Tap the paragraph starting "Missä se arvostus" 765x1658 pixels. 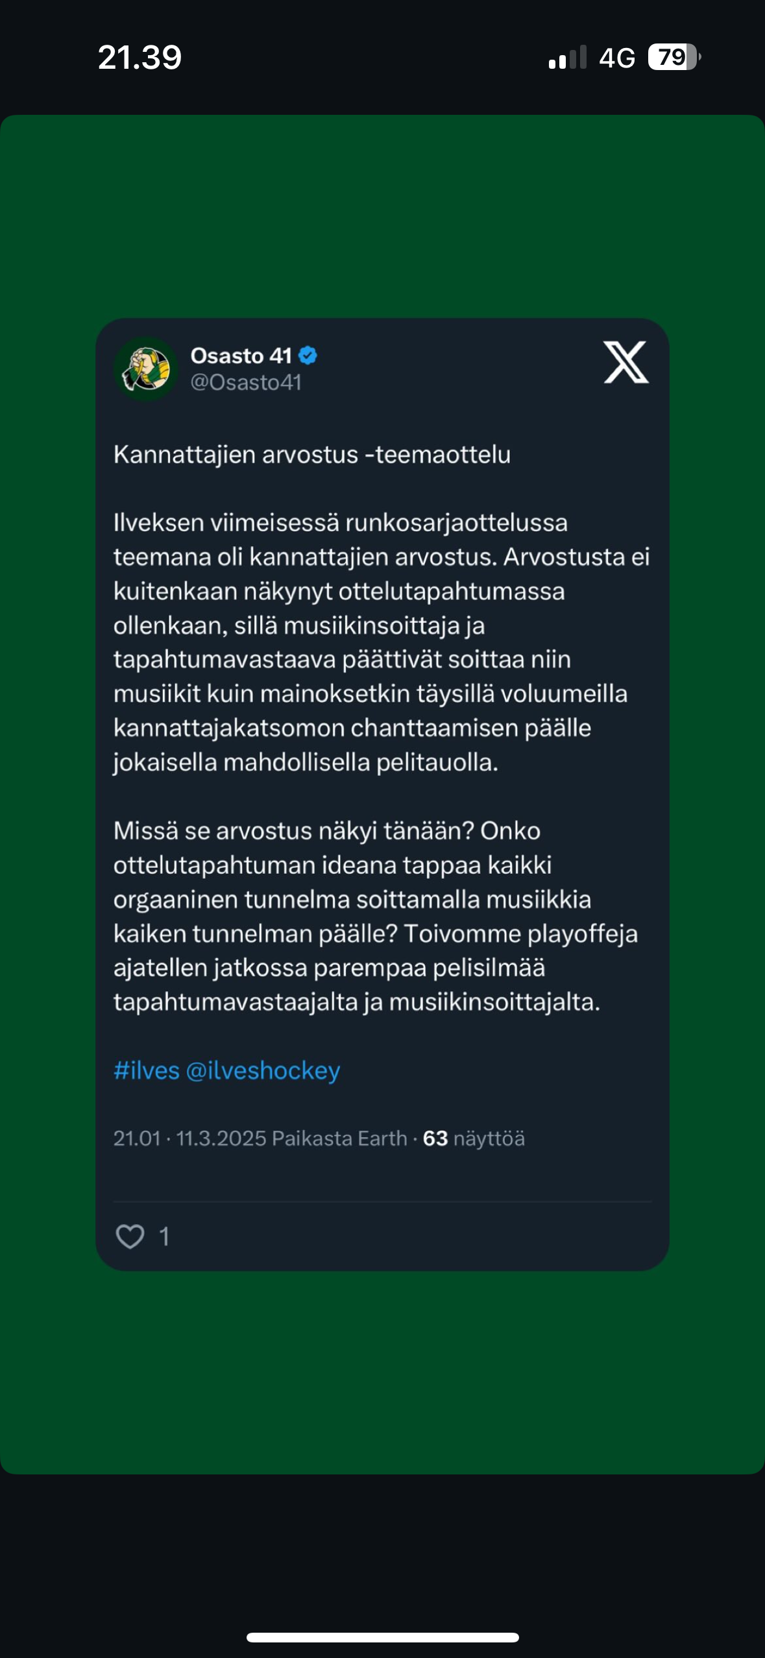point(375,916)
